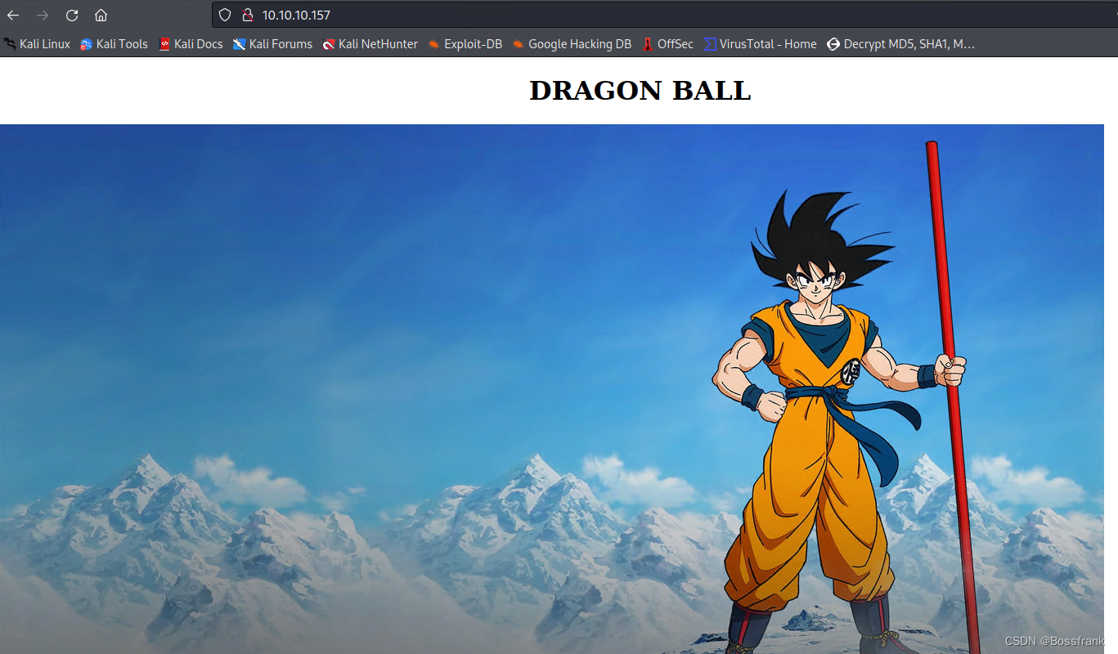Open the Decrypt MD5, SHA1 bookmark
This screenshot has width=1118, height=654.
coord(900,44)
